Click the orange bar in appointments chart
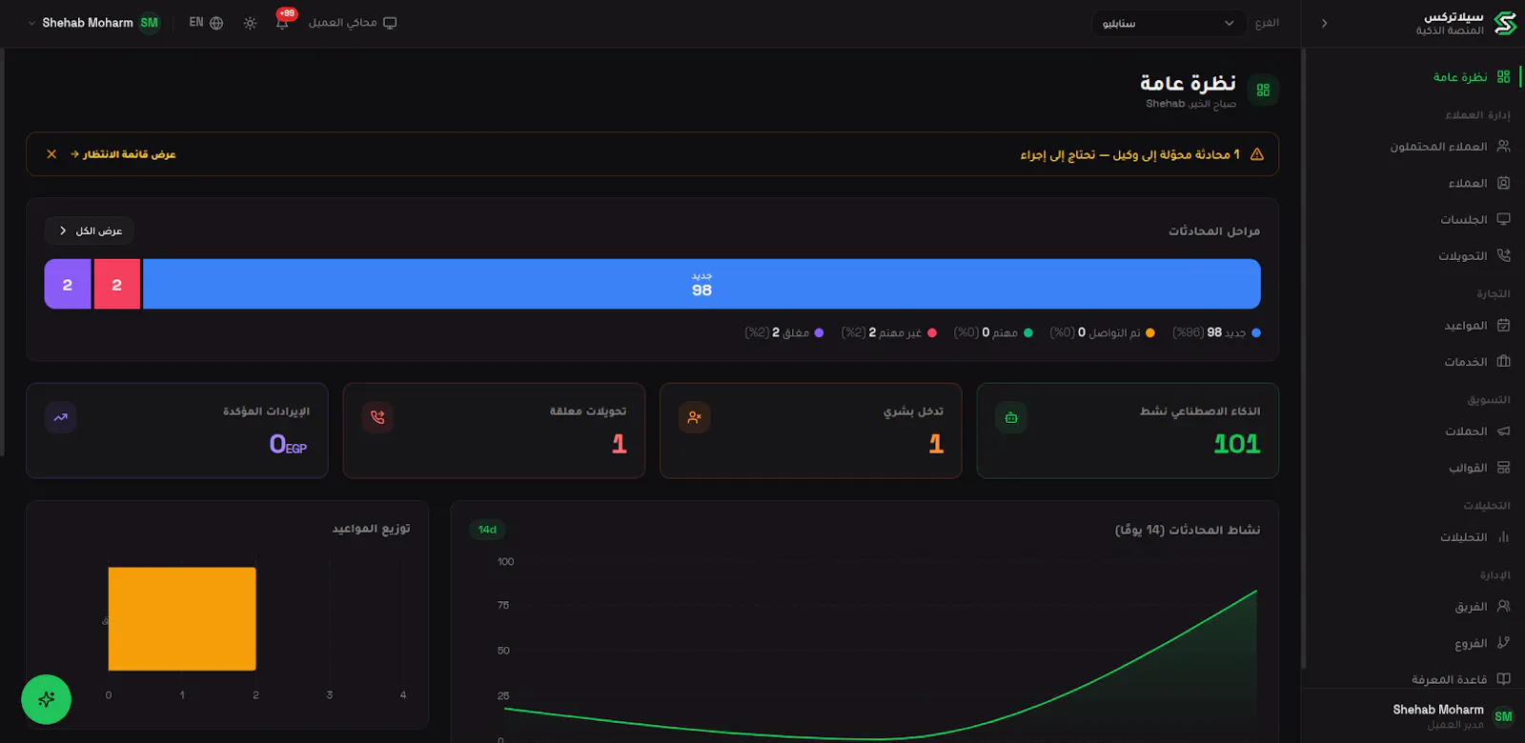Viewport: 1525px width, 743px height. coord(182,619)
